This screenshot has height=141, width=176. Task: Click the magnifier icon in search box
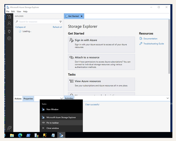(17, 21)
